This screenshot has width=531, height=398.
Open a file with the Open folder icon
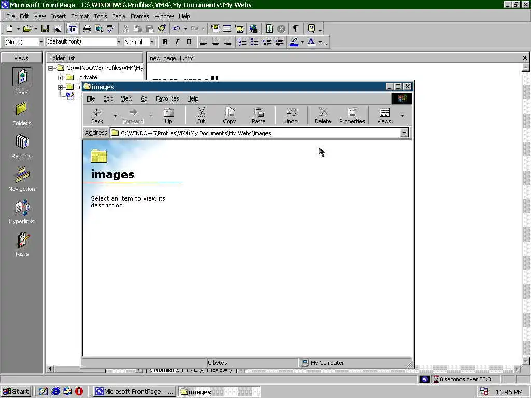(x=27, y=29)
